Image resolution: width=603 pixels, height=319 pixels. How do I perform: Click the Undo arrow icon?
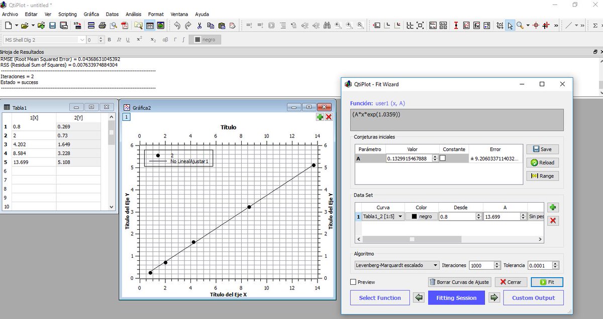point(177,25)
